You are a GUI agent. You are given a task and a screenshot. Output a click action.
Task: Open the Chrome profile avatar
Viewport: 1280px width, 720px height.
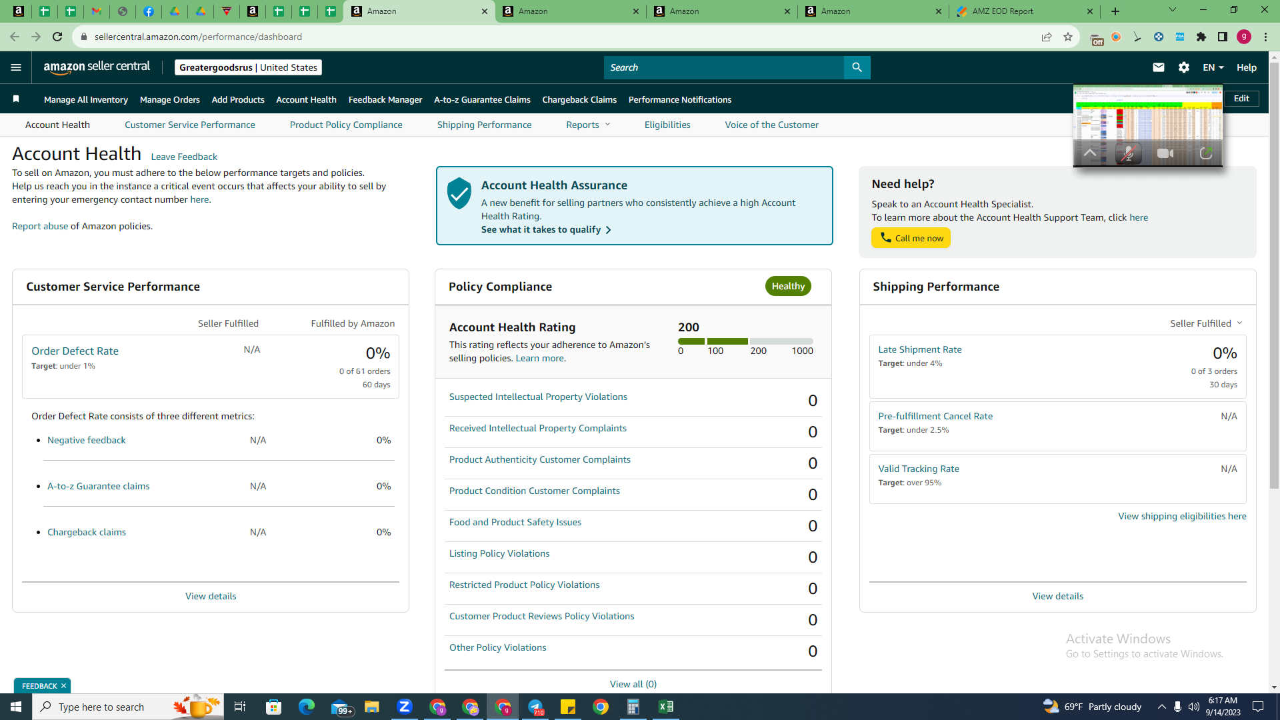point(1244,37)
